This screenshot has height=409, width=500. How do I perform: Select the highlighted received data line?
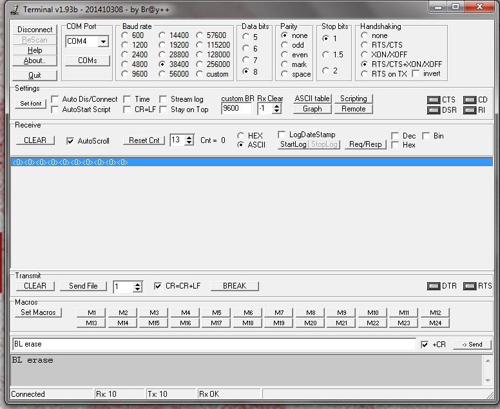click(251, 162)
